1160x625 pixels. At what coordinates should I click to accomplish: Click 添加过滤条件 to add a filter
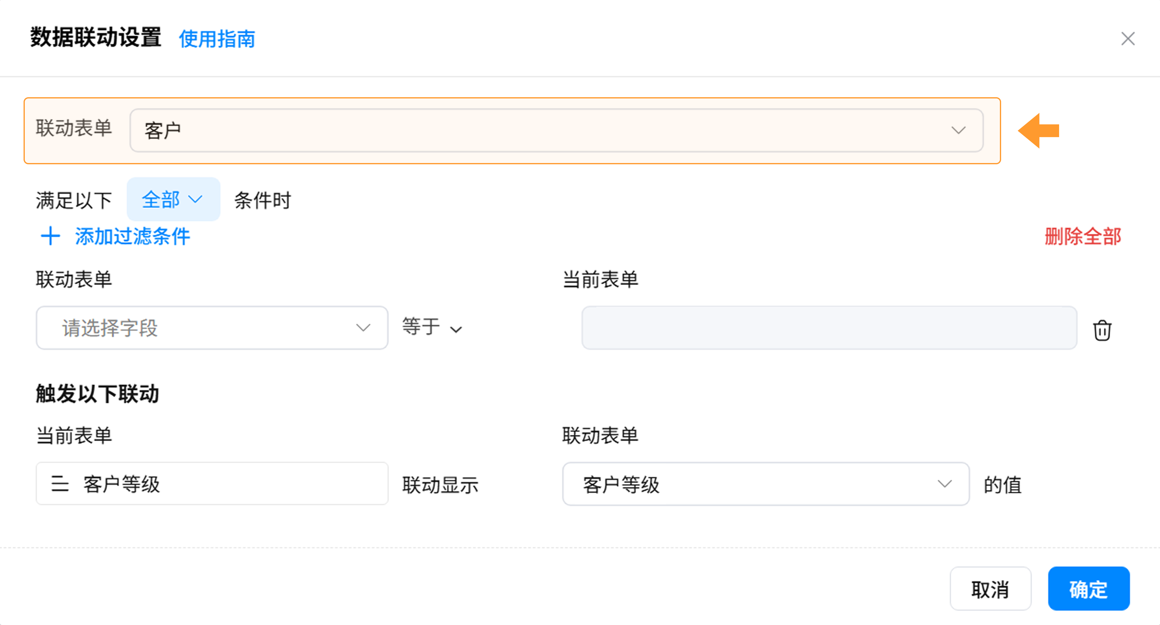[x=132, y=236]
